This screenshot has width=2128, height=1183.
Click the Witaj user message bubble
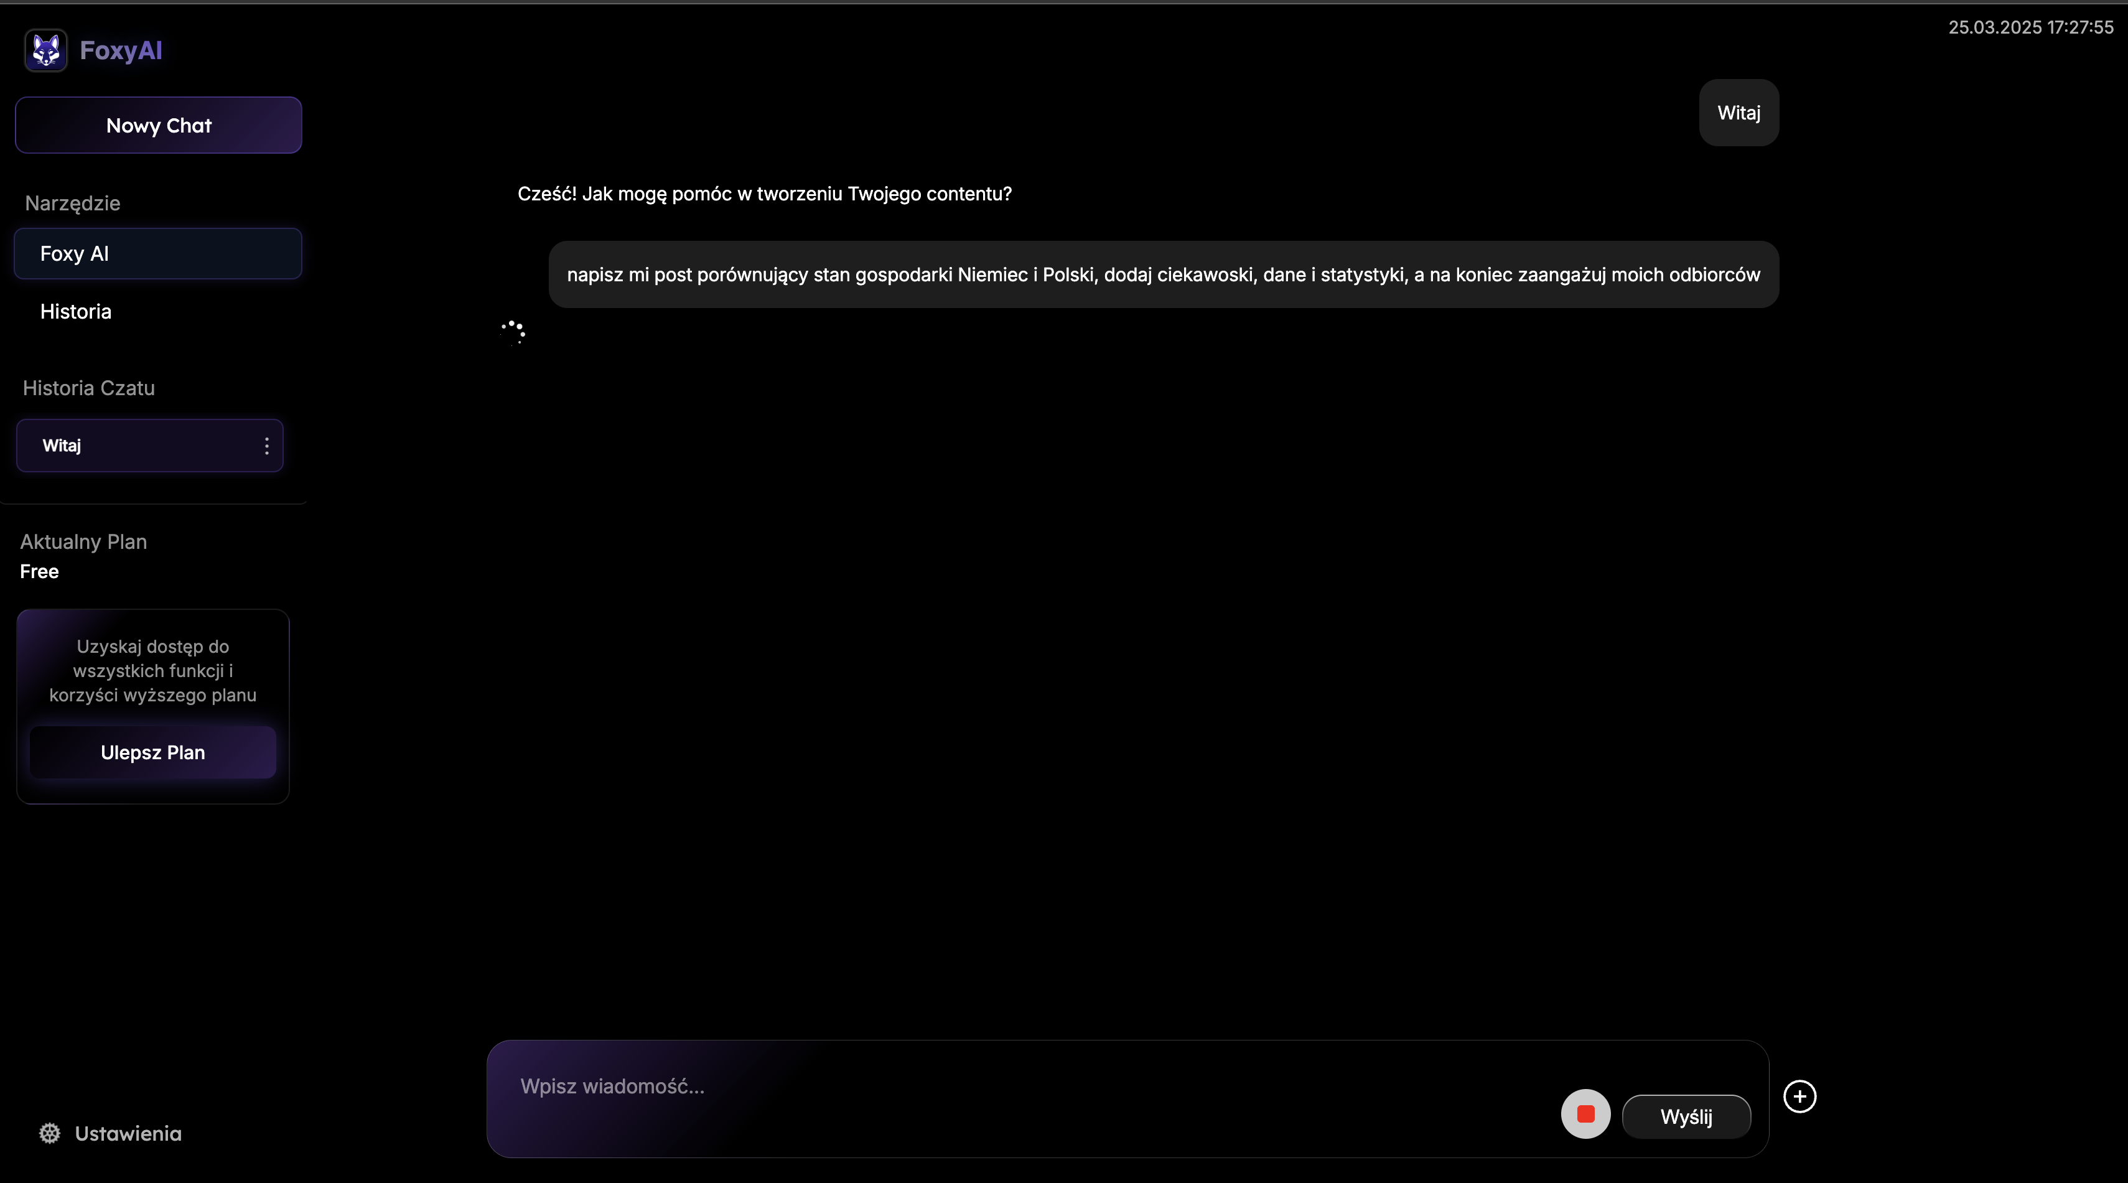click(1739, 113)
